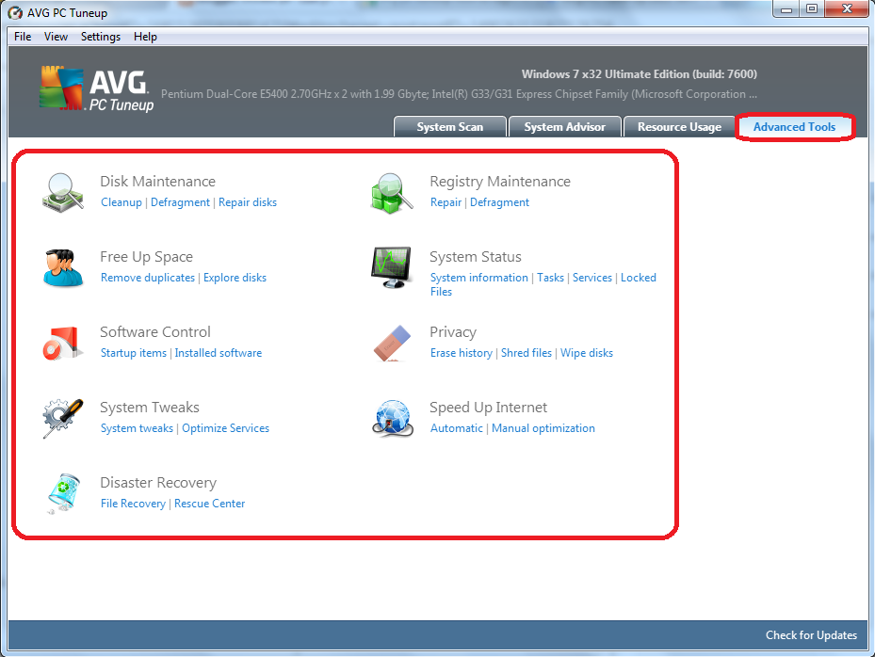875x657 pixels.
Task: Click Repair under Registry Maintenance
Action: (x=446, y=202)
